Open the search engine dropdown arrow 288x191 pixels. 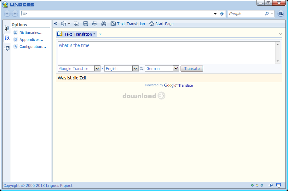[x=272, y=14]
